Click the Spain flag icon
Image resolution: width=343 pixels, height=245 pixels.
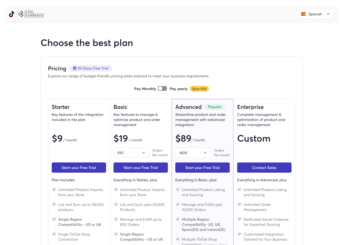tap(303, 14)
